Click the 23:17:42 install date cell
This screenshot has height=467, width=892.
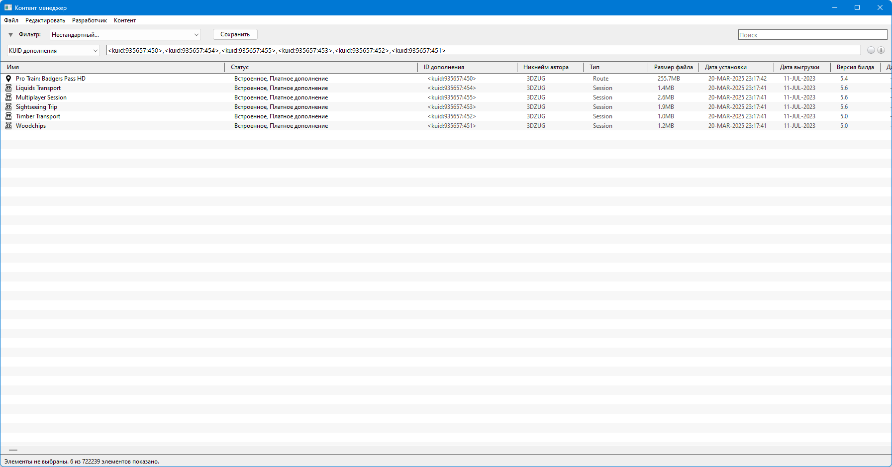(x=737, y=79)
